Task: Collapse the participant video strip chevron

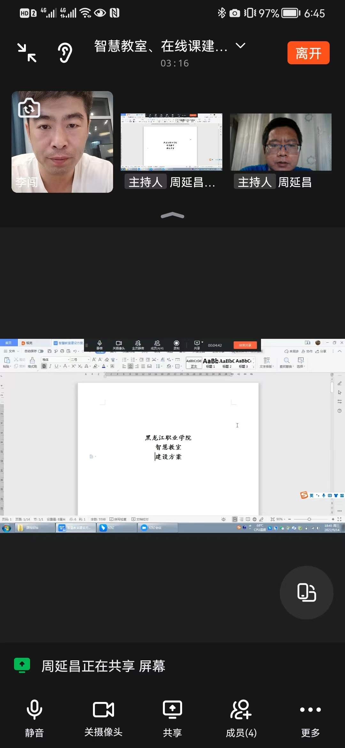Action: tap(172, 216)
